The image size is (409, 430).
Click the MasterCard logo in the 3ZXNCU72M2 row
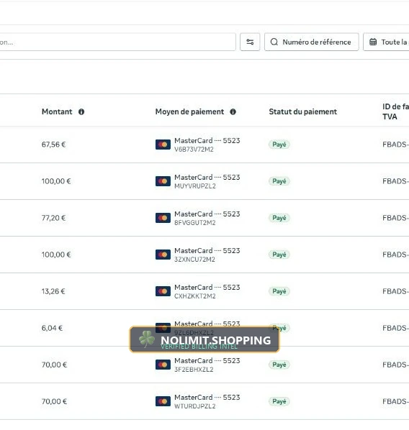click(163, 255)
